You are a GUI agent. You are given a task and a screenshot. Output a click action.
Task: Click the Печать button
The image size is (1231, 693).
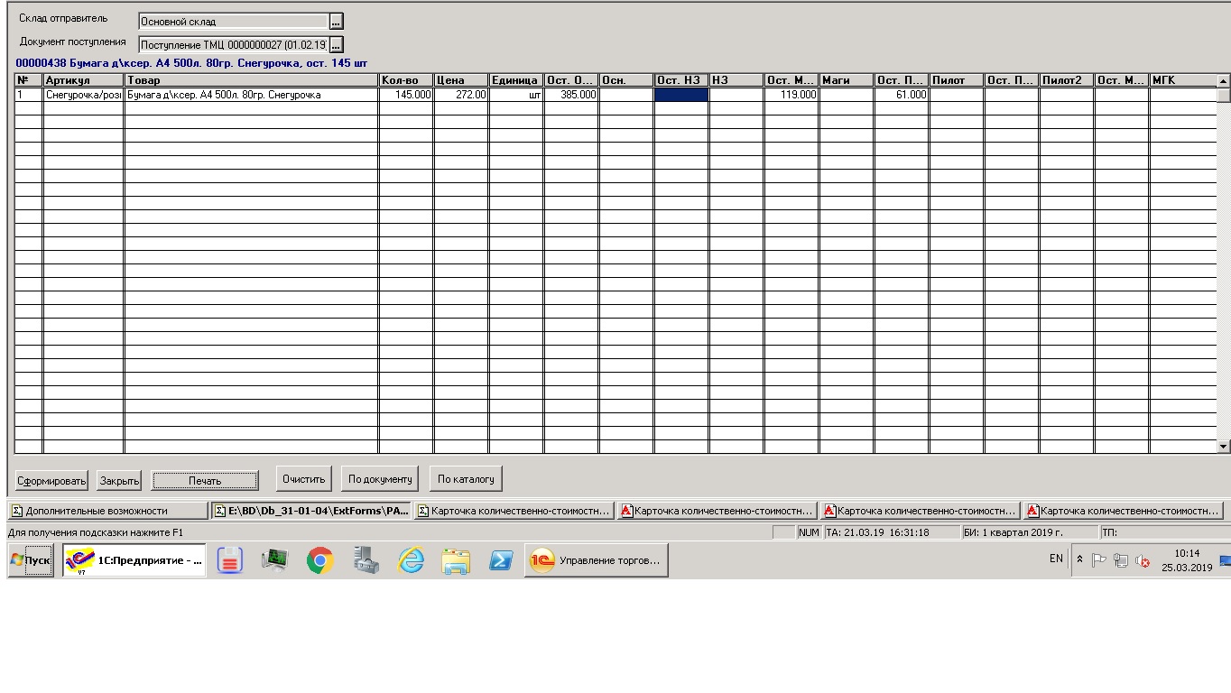pos(205,480)
